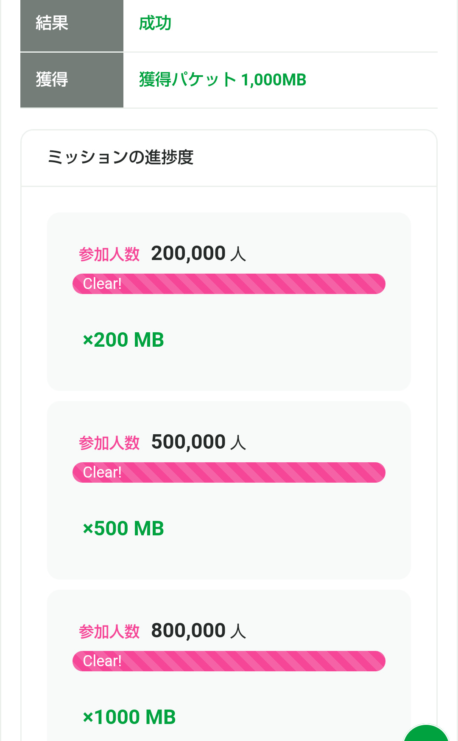
Task: Click the ×500 MB reward text
Action: (x=123, y=529)
